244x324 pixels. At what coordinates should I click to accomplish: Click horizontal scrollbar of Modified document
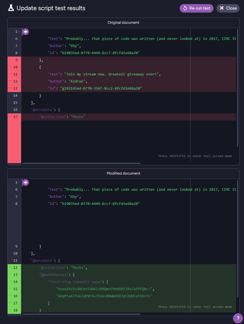tap(81, 314)
